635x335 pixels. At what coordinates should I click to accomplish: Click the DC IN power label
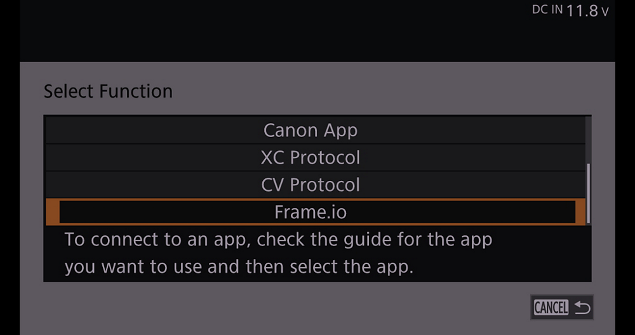[x=547, y=11]
